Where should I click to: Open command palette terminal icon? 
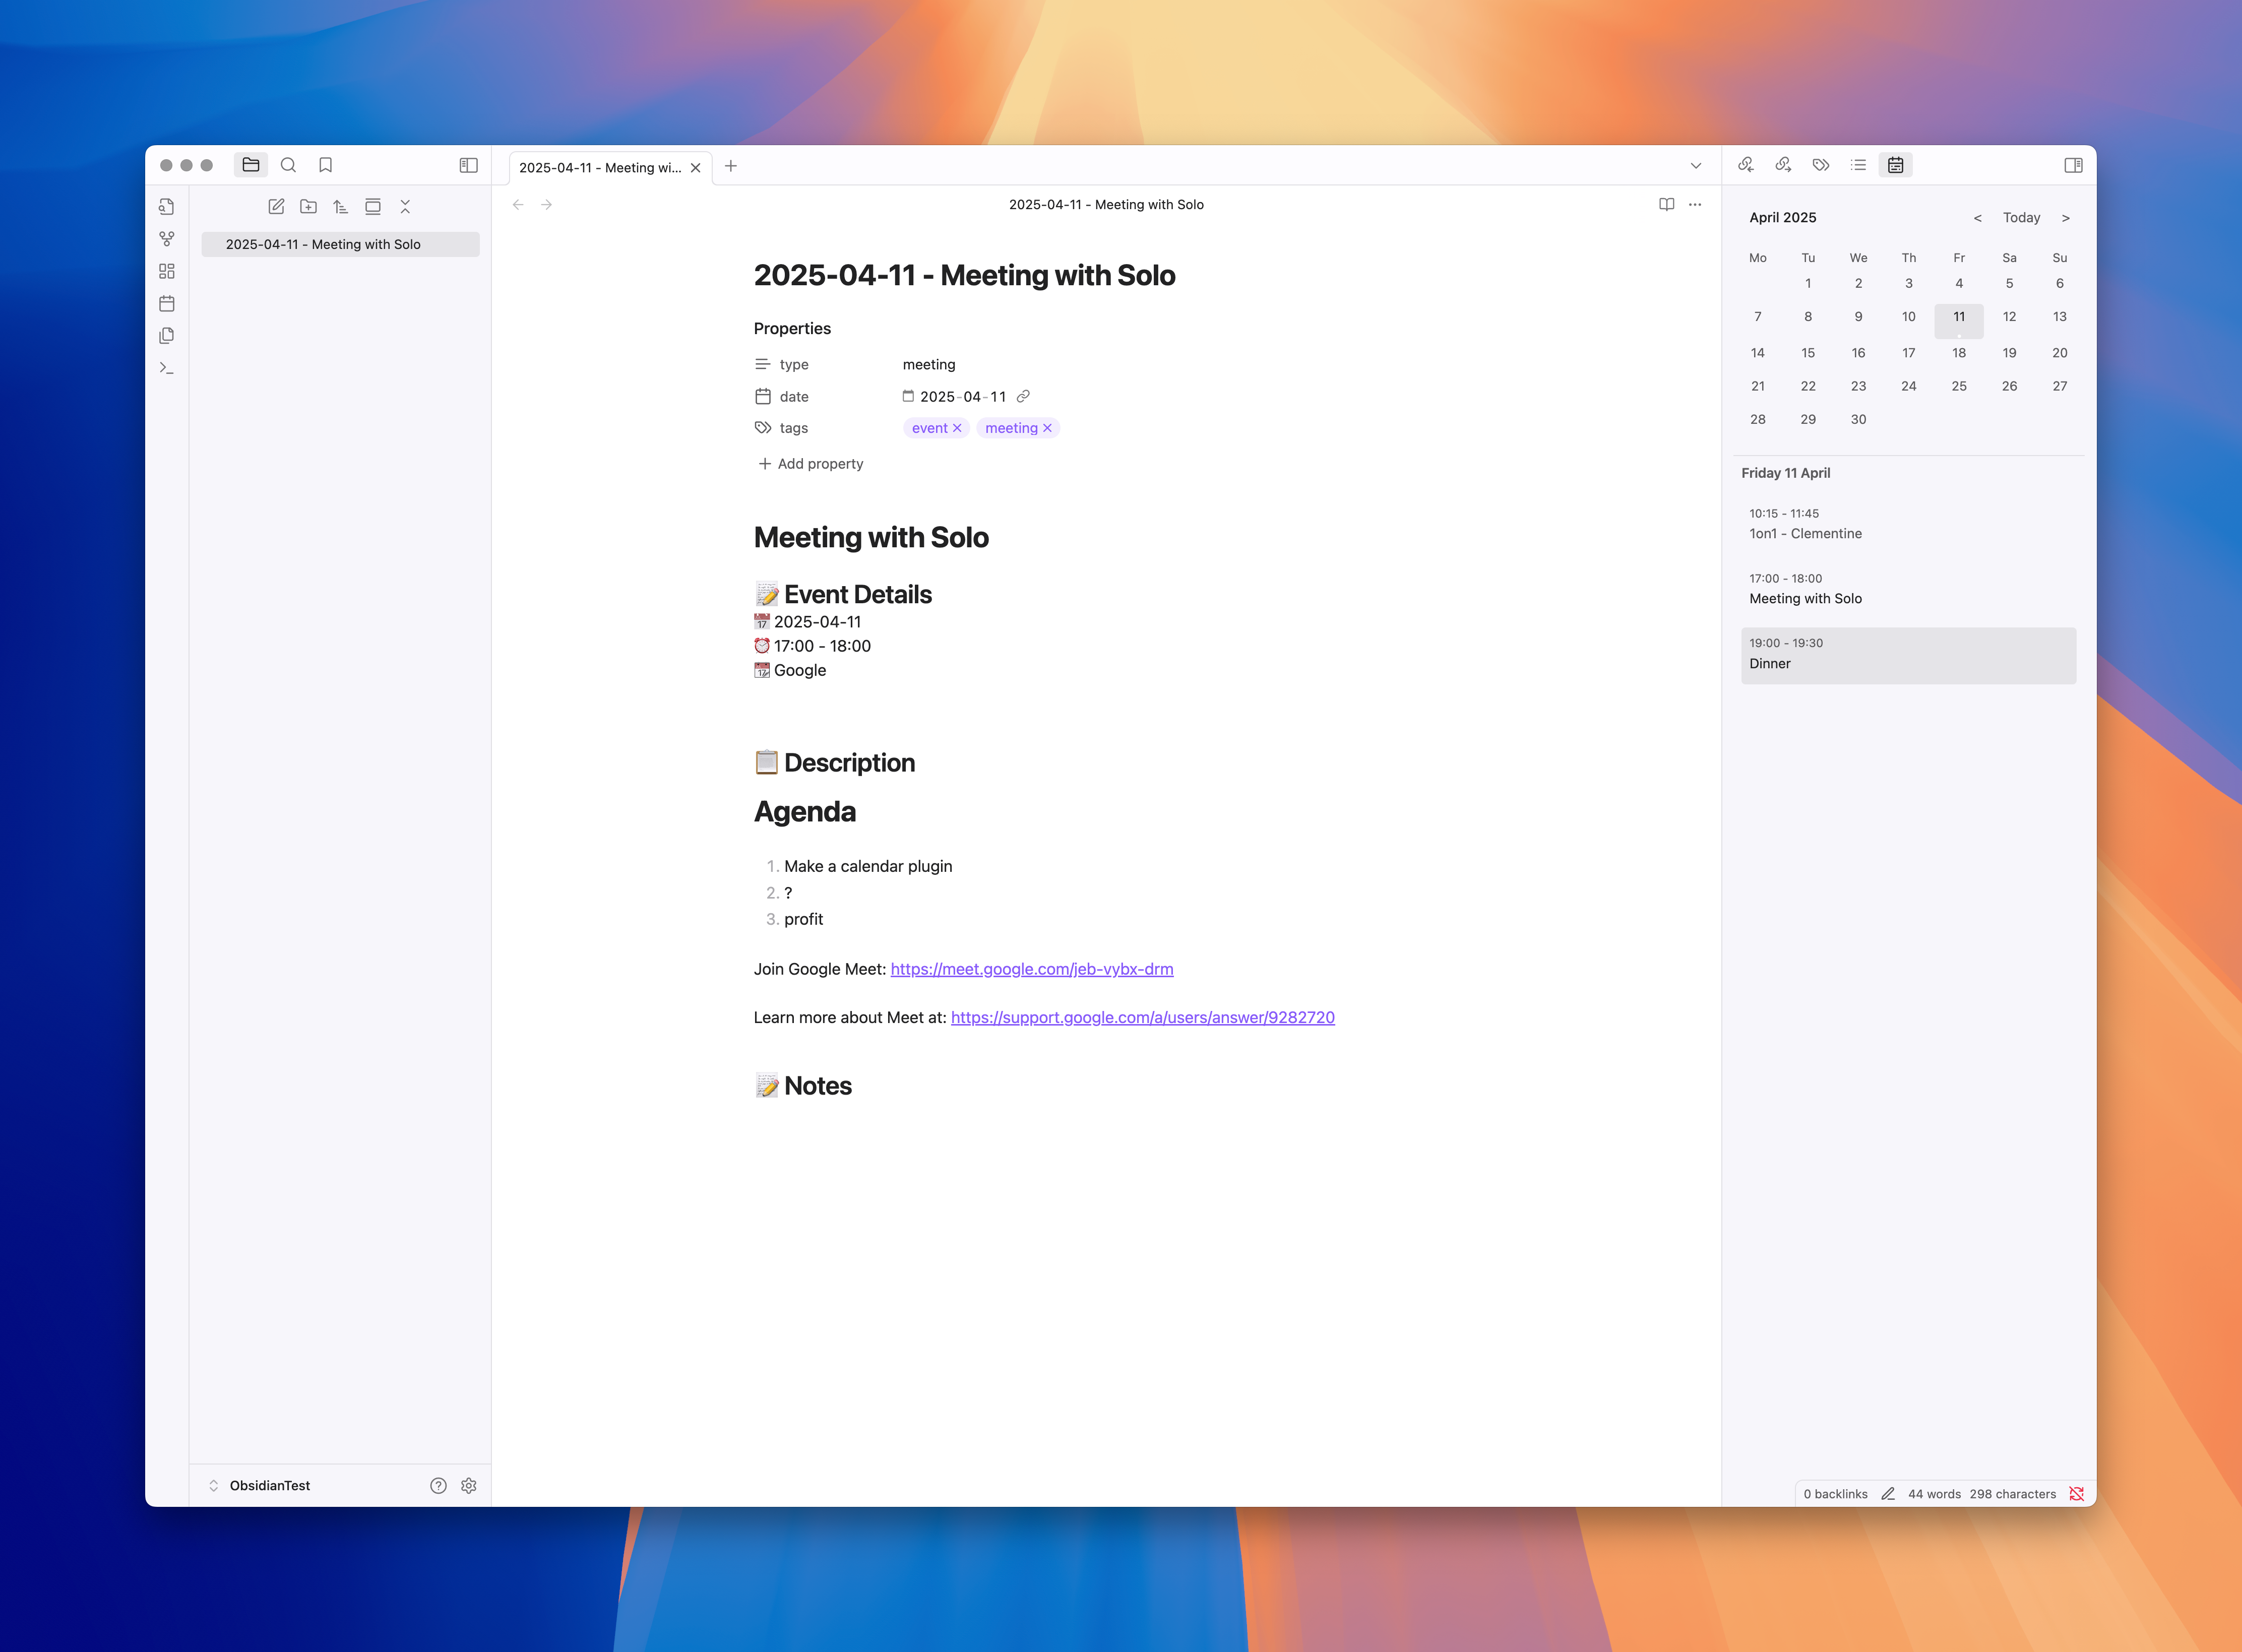(167, 368)
